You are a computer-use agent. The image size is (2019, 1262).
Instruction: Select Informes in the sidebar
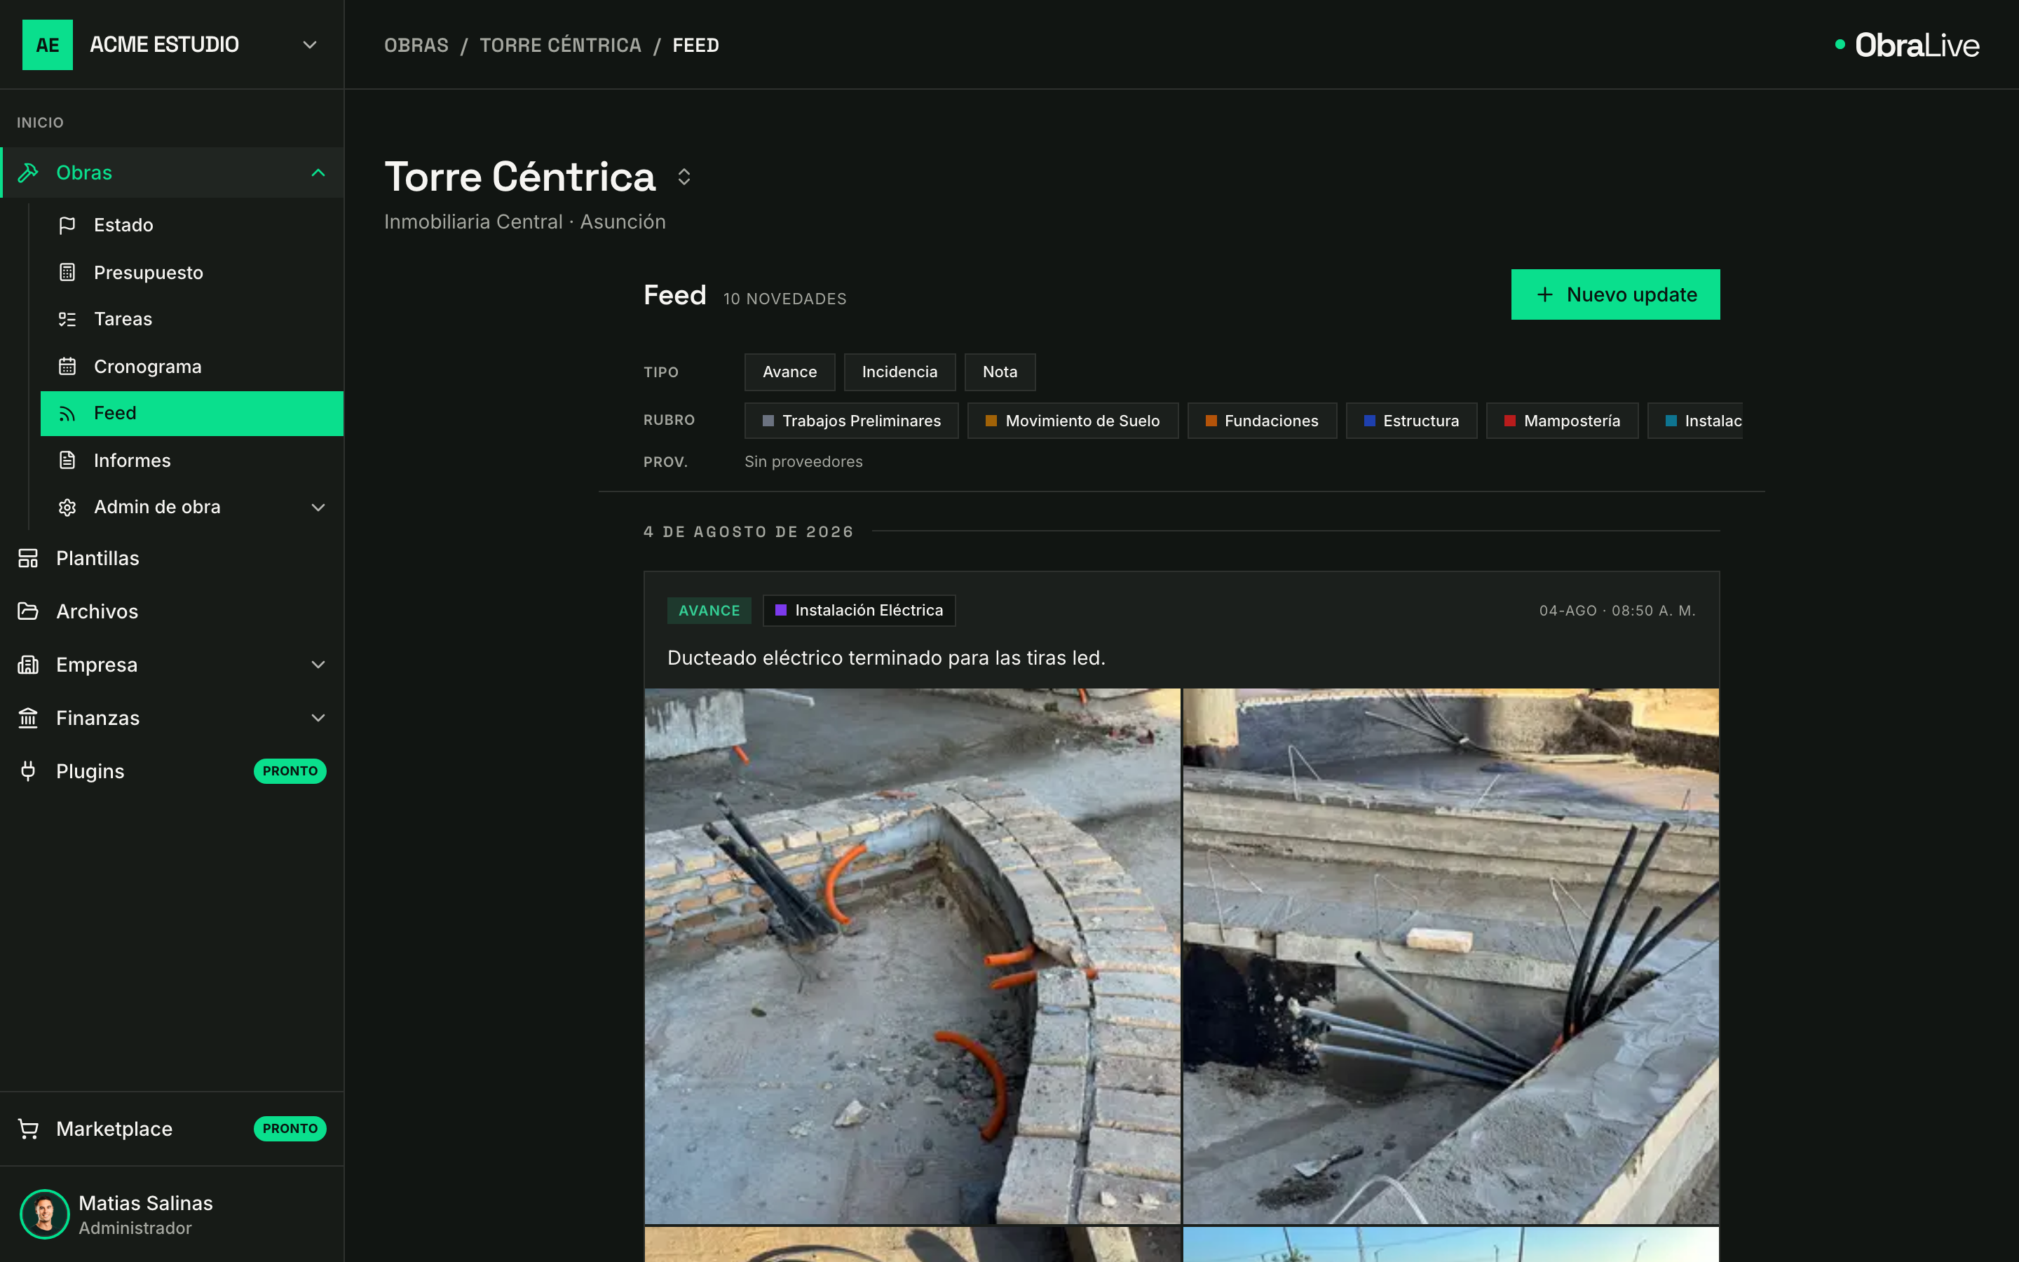192,460
